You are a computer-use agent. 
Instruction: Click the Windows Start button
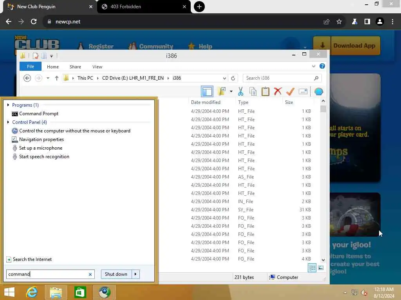coord(9,292)
